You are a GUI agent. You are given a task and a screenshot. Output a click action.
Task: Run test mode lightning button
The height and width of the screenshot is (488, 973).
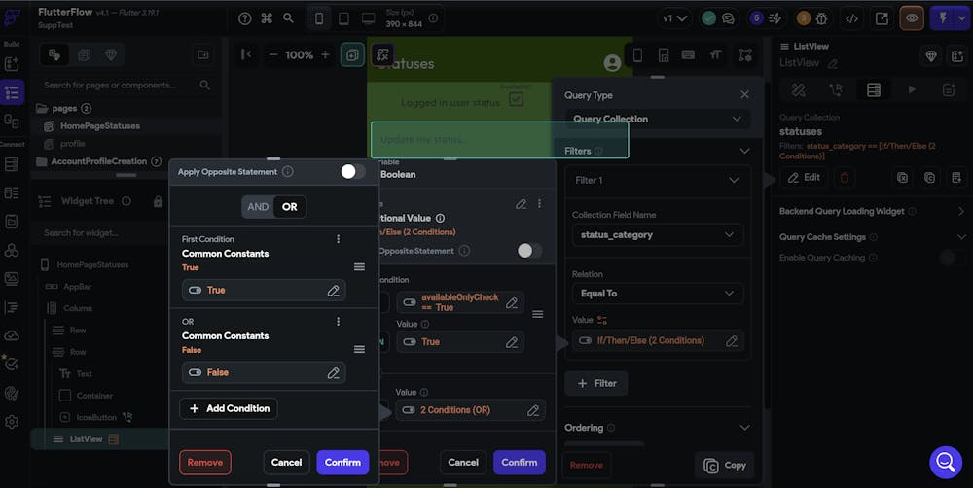click(943, 18)
